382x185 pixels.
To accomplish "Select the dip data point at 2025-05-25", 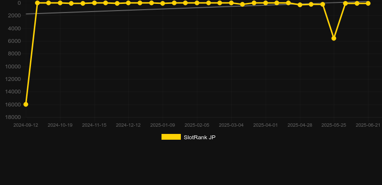I will tap(334, 39).
